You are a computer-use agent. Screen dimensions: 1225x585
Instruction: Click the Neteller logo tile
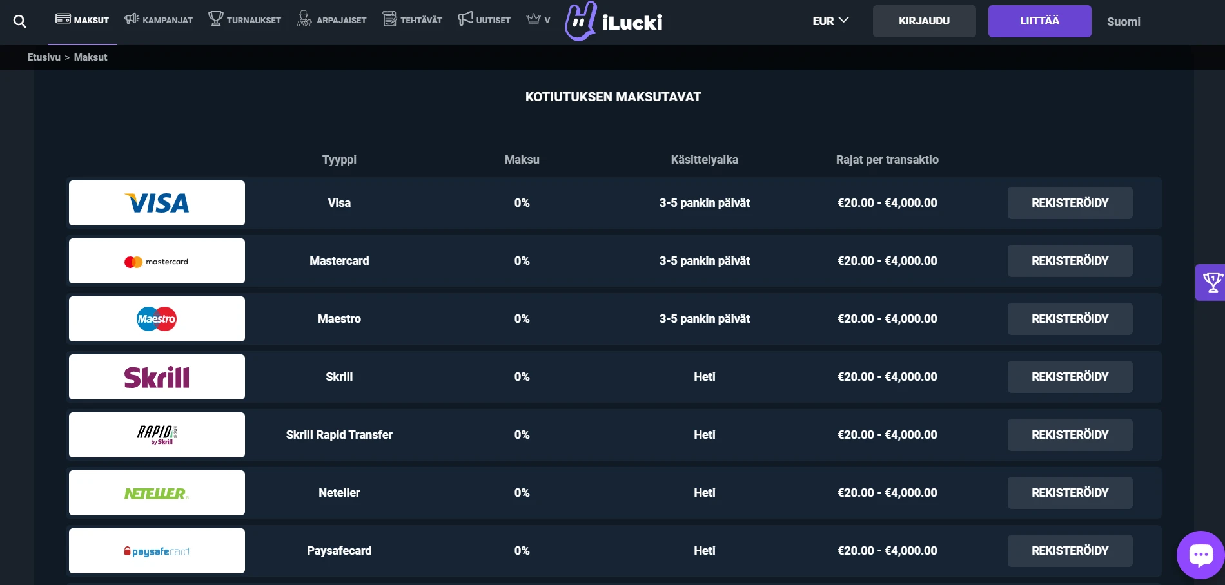157,493
